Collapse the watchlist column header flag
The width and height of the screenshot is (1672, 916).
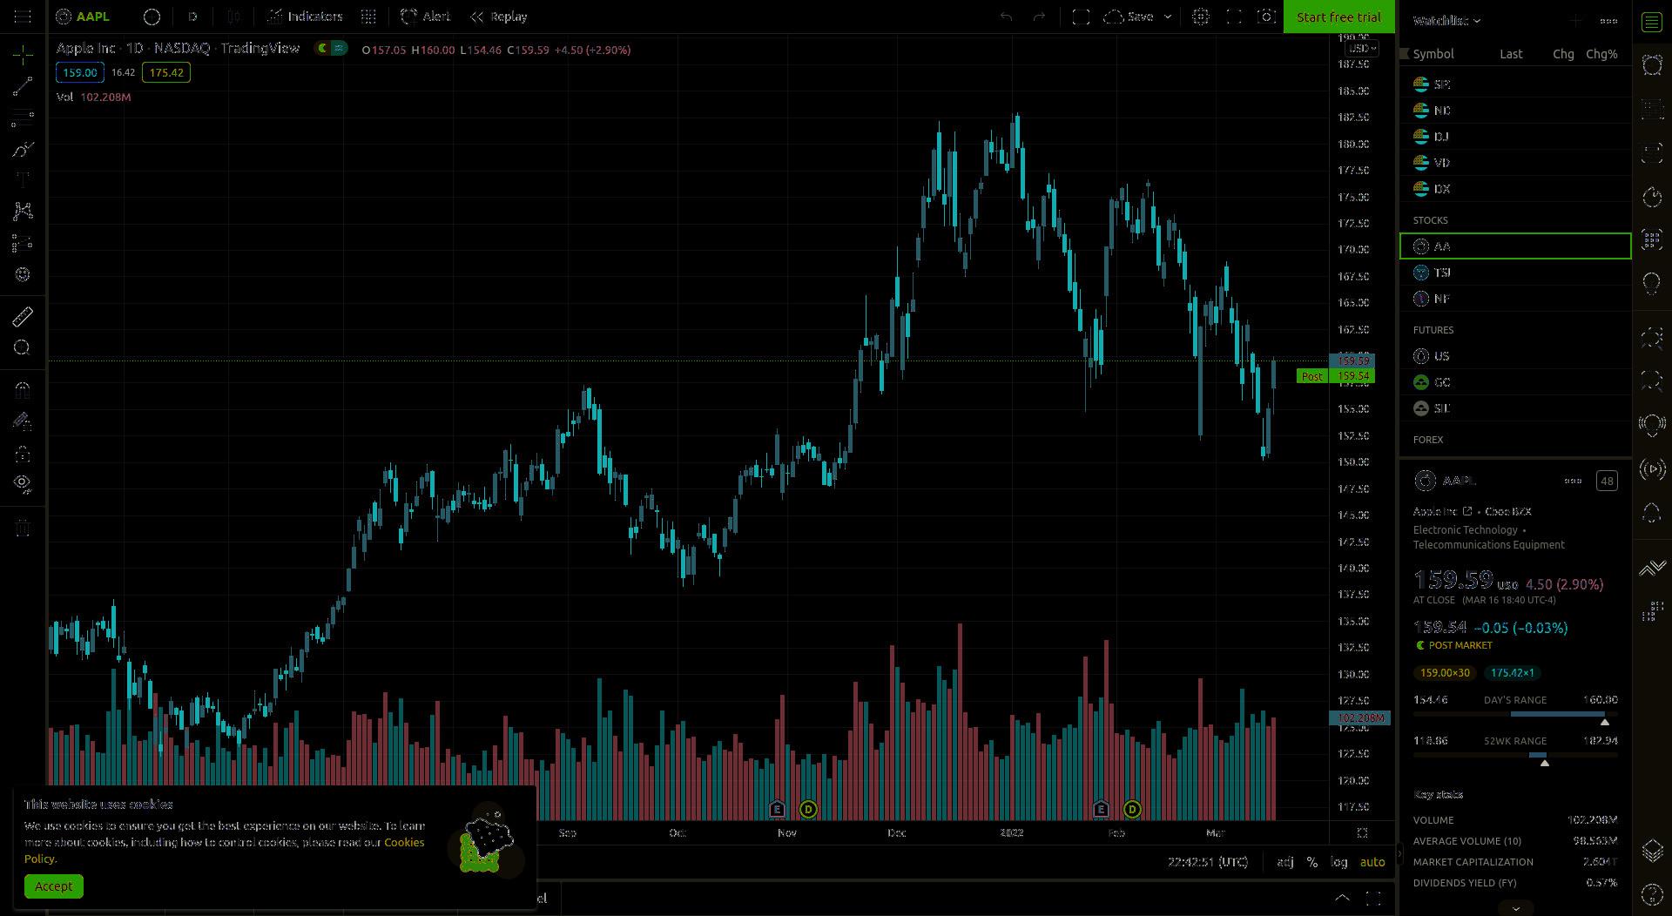1404,54
